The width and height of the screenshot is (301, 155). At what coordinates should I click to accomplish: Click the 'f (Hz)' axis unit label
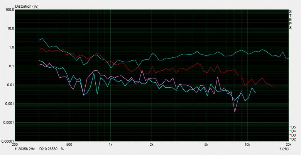point(284,149)
